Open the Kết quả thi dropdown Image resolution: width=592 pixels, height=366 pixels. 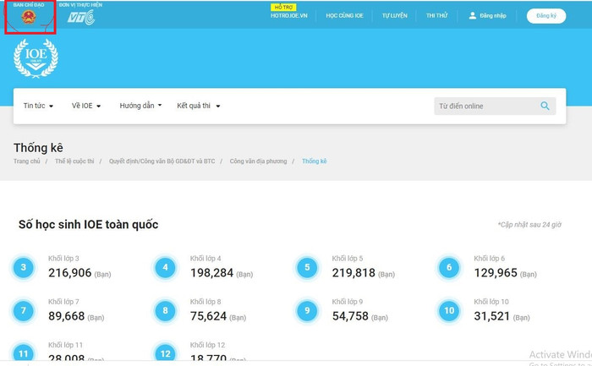coord(199,107)
